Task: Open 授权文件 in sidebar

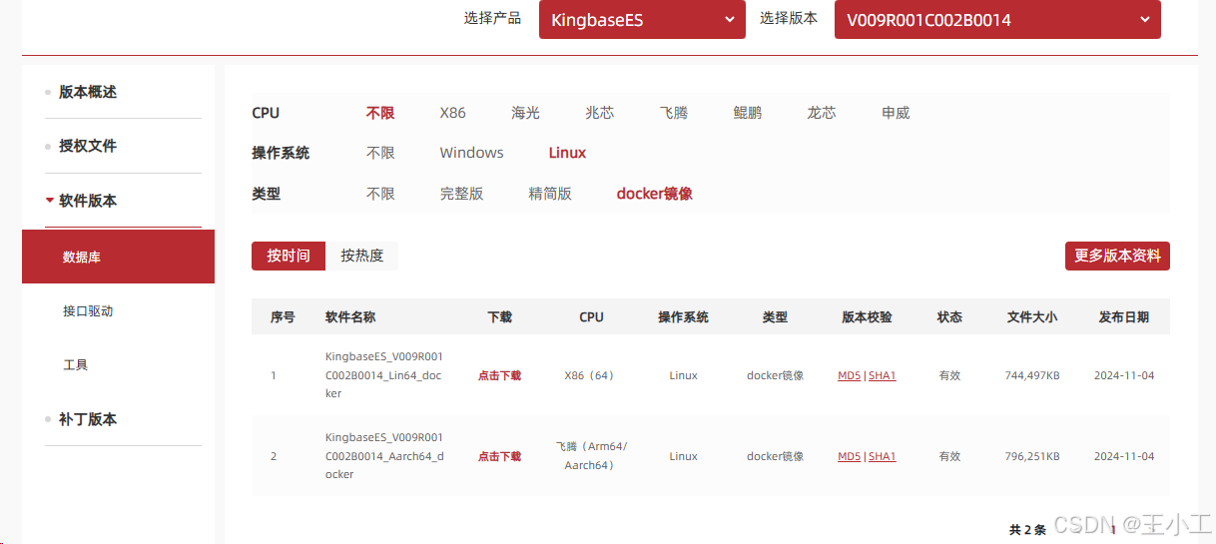Action: coord(88,146)
